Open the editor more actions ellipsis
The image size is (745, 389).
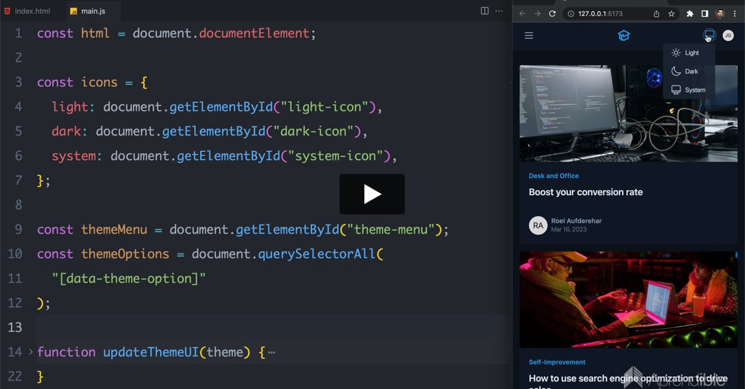coord(499,11)
